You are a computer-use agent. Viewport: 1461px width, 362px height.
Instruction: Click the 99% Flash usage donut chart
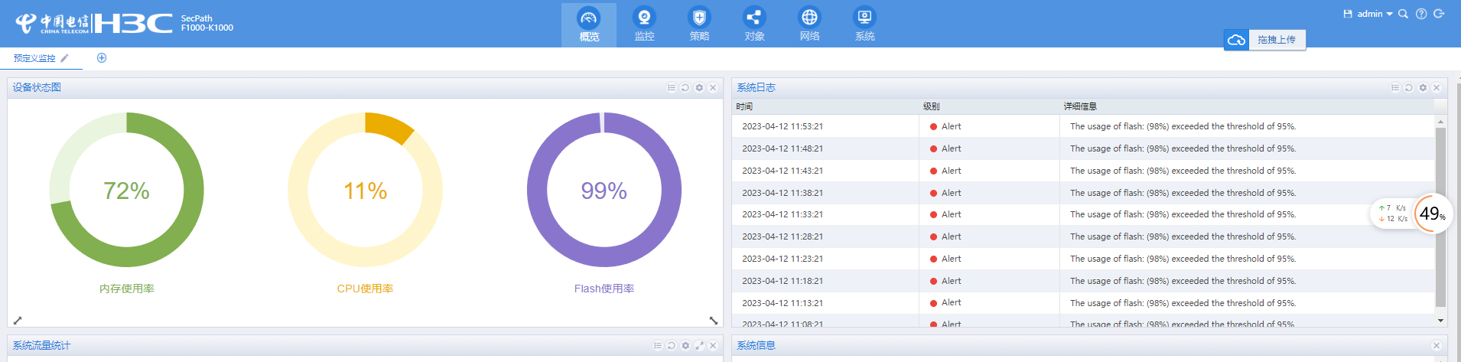coord(604,190)
